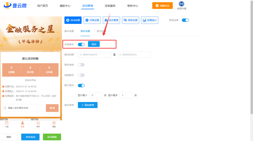Disable the 在线报名 toggle
253x141 pixels.
[81, 44]
